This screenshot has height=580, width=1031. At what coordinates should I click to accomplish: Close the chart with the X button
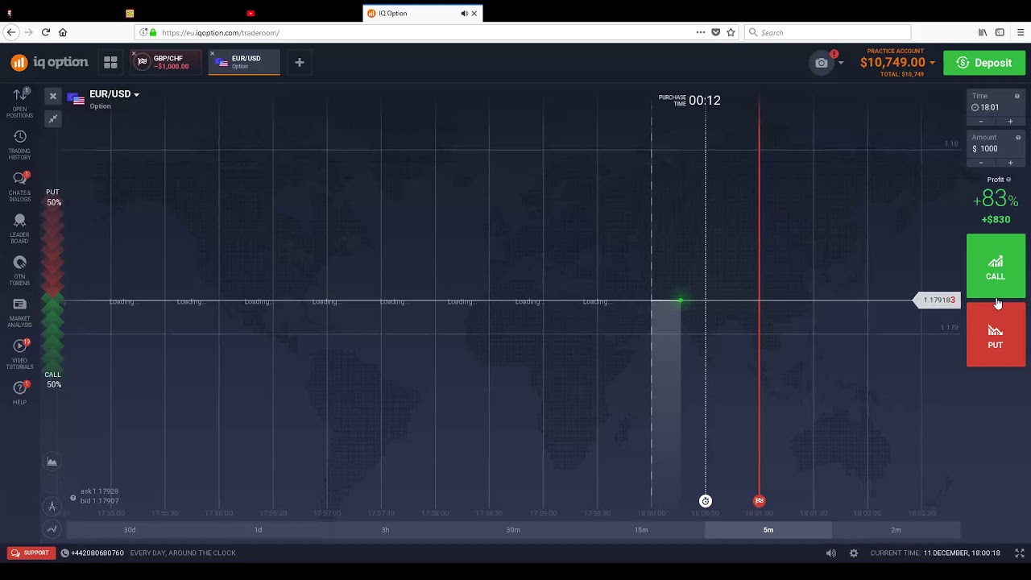(x=53, y=96)
